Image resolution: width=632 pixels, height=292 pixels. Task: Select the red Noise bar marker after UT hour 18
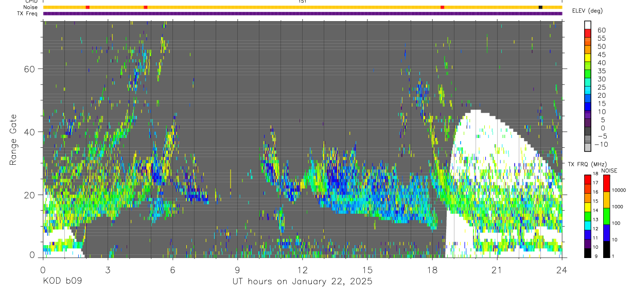point(443,7)
